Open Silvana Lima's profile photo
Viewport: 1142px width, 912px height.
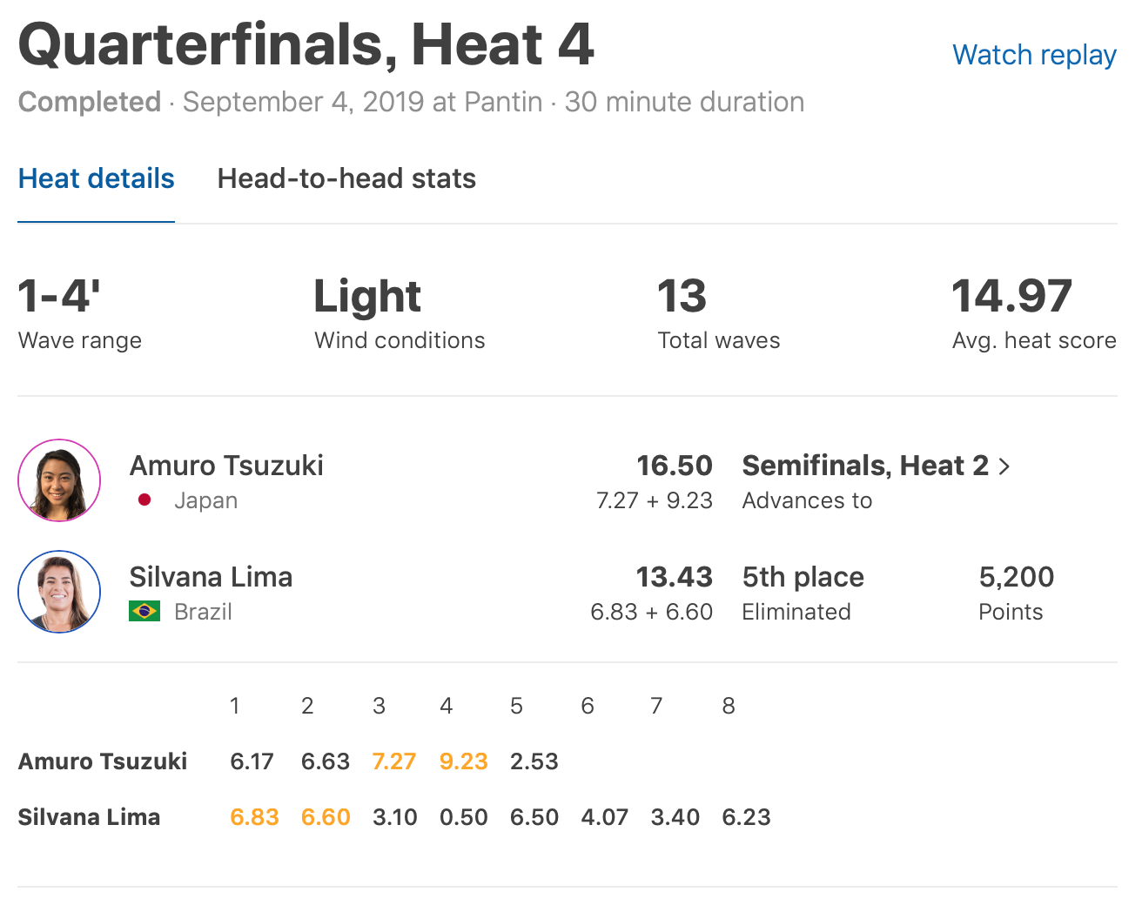(x=59, y=592)
